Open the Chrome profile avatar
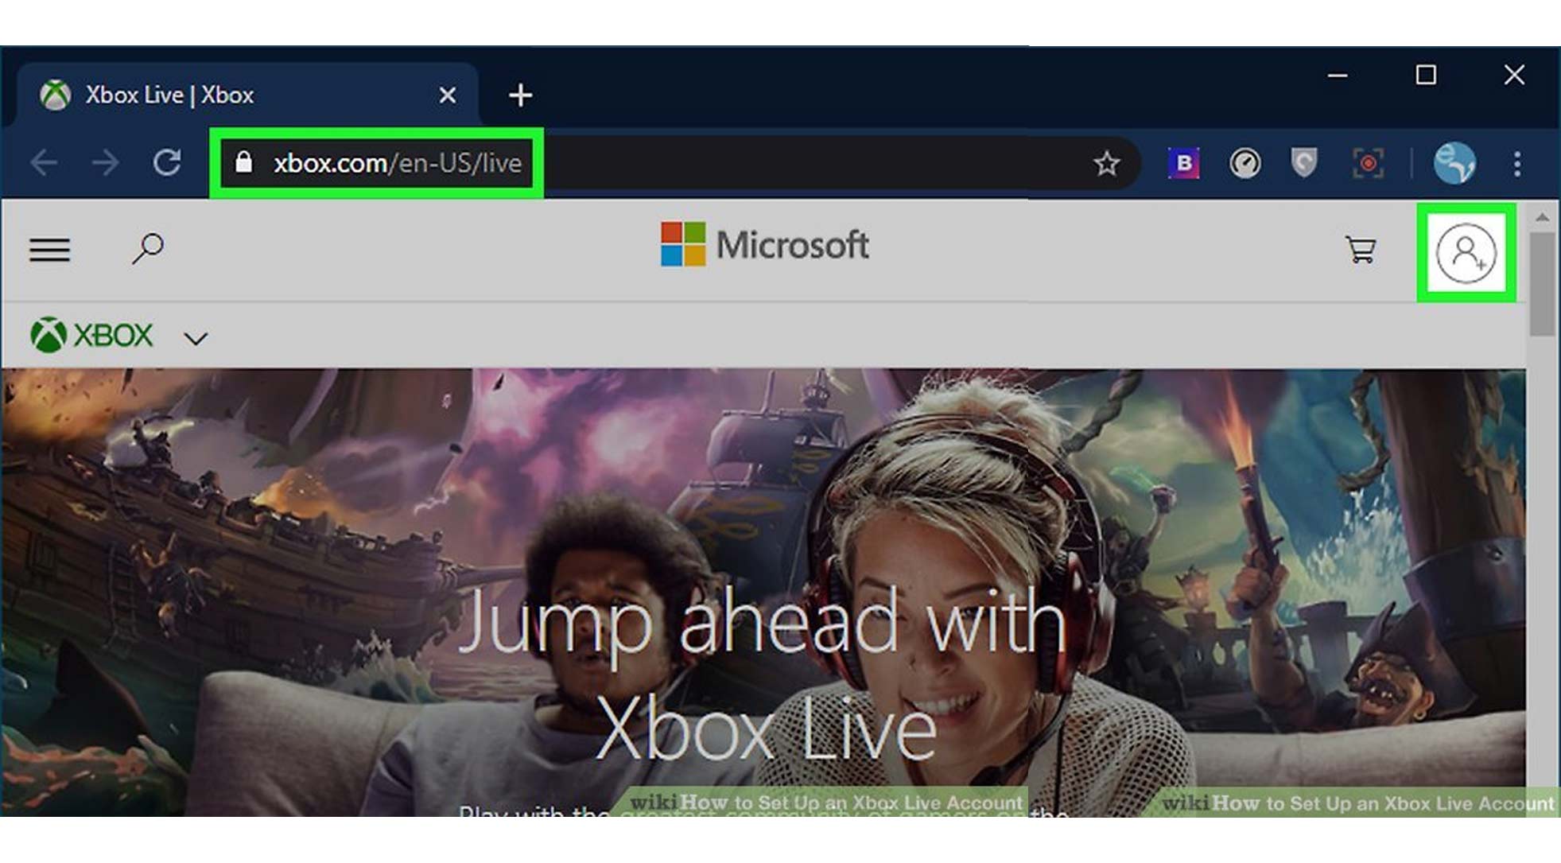 pos(1454,163)
